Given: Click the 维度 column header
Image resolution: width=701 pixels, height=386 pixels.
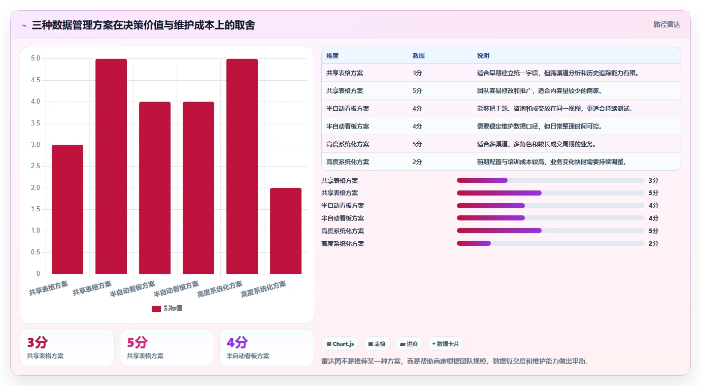Looking at the screenshot, I should pos(332,56).
